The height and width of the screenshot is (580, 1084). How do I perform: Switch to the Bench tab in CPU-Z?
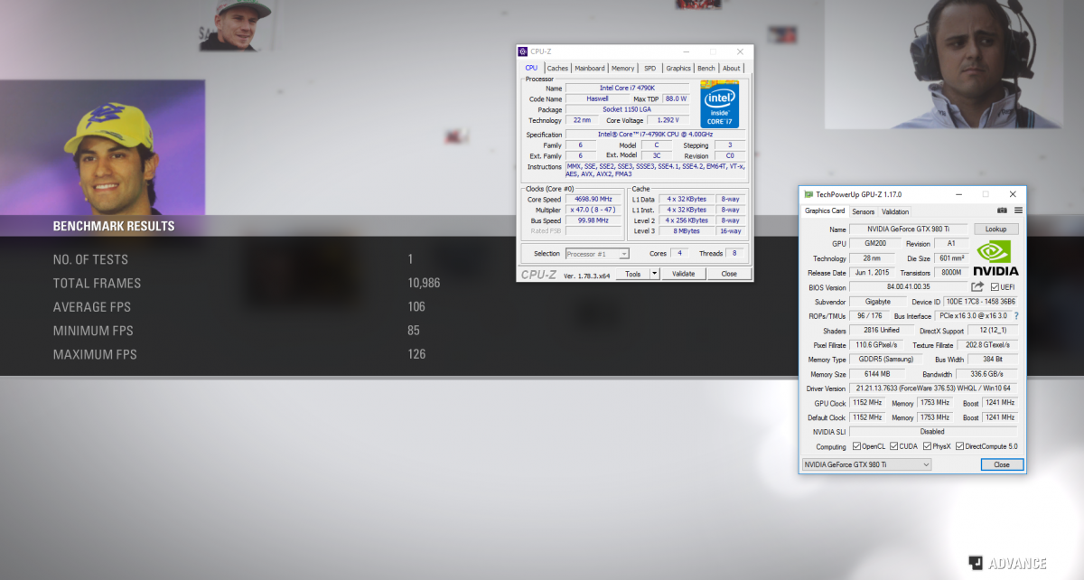tap(706, 68)
